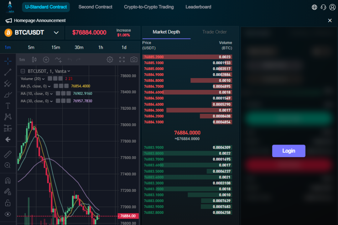The height and width of the screenshot is (225, 338).
Task: Toggle hide all drawings eye icon
Action: [x=8, y=214]
